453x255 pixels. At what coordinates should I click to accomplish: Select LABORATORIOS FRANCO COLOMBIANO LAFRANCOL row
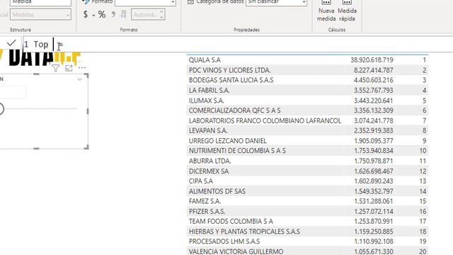[307, 120]
